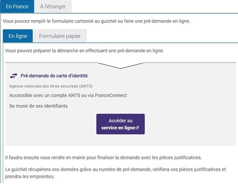Click the downward chevron notch above service box
238x184 pixels.
tap(121, 66)
